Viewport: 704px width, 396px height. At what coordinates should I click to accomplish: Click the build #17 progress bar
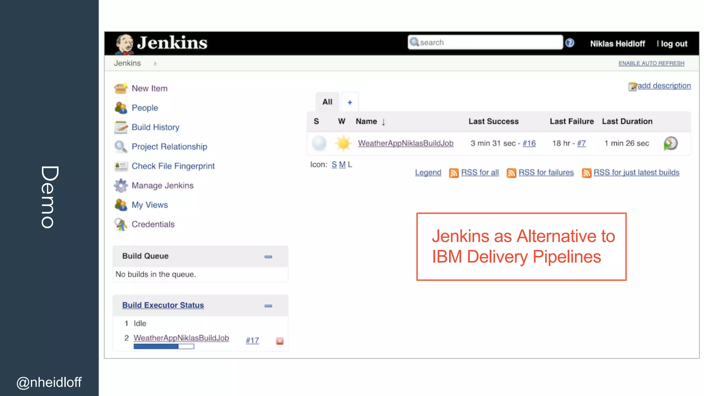pos(164,346)
